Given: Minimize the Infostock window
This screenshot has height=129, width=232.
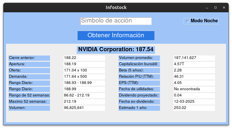Looking at the screenshot, I should pos(207,8).
